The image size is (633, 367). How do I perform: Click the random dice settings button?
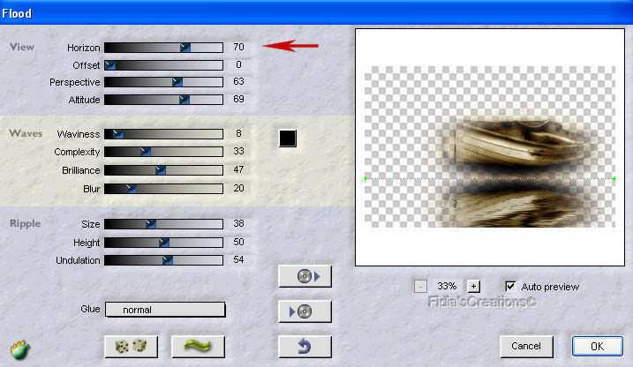point(131,346)
